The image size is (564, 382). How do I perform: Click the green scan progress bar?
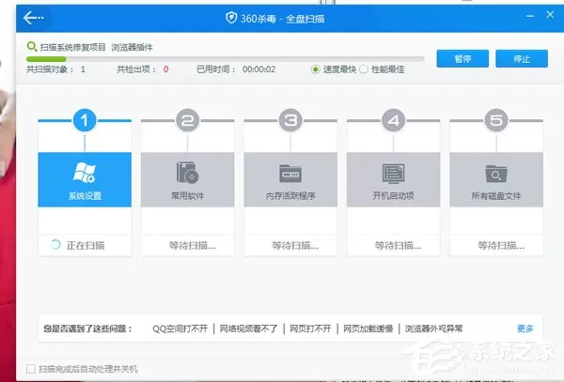pyautogui.click(x=46, y=59)
